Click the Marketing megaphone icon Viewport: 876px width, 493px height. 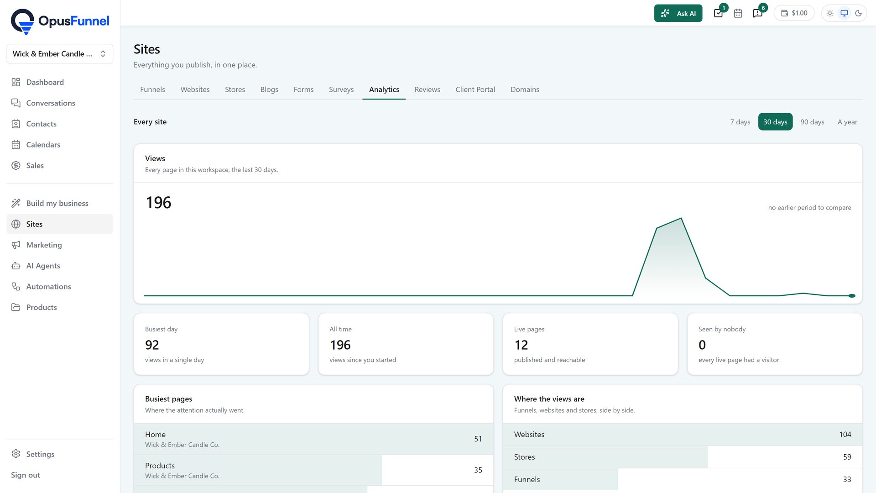click(16, 245)
